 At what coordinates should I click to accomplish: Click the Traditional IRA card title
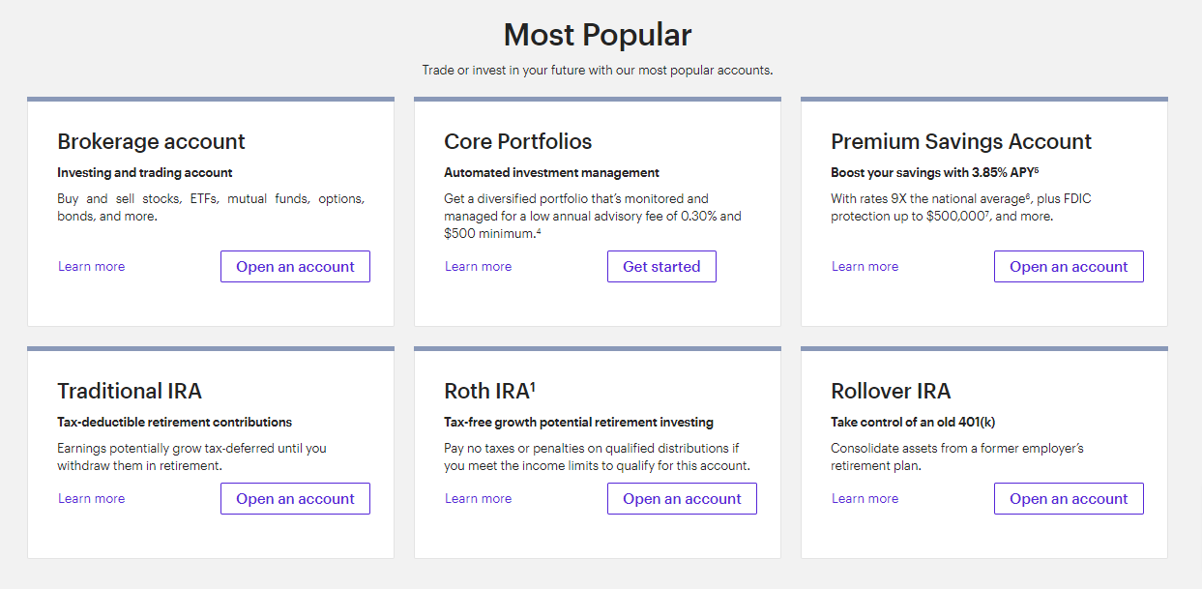pyautogui.click(x=130, y=392)
